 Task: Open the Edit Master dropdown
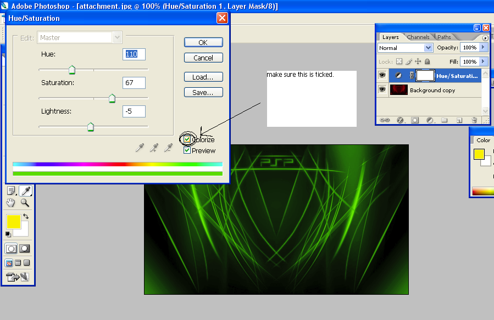click(x=117, y=37)
